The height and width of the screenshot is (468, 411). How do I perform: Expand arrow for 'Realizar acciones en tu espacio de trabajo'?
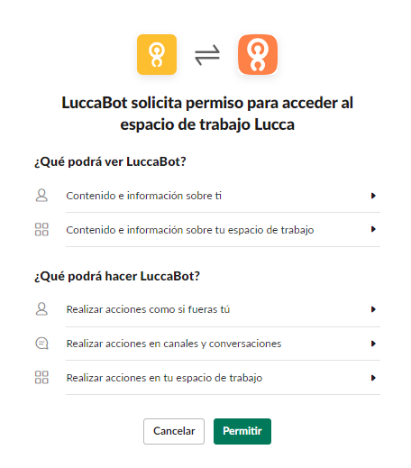pyautogui.click(x=373, y=378)
